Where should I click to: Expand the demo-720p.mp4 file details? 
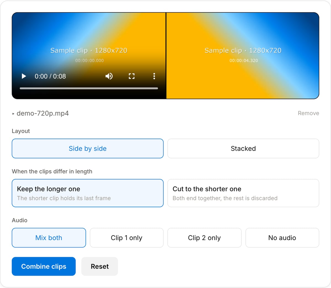[13, 114]
